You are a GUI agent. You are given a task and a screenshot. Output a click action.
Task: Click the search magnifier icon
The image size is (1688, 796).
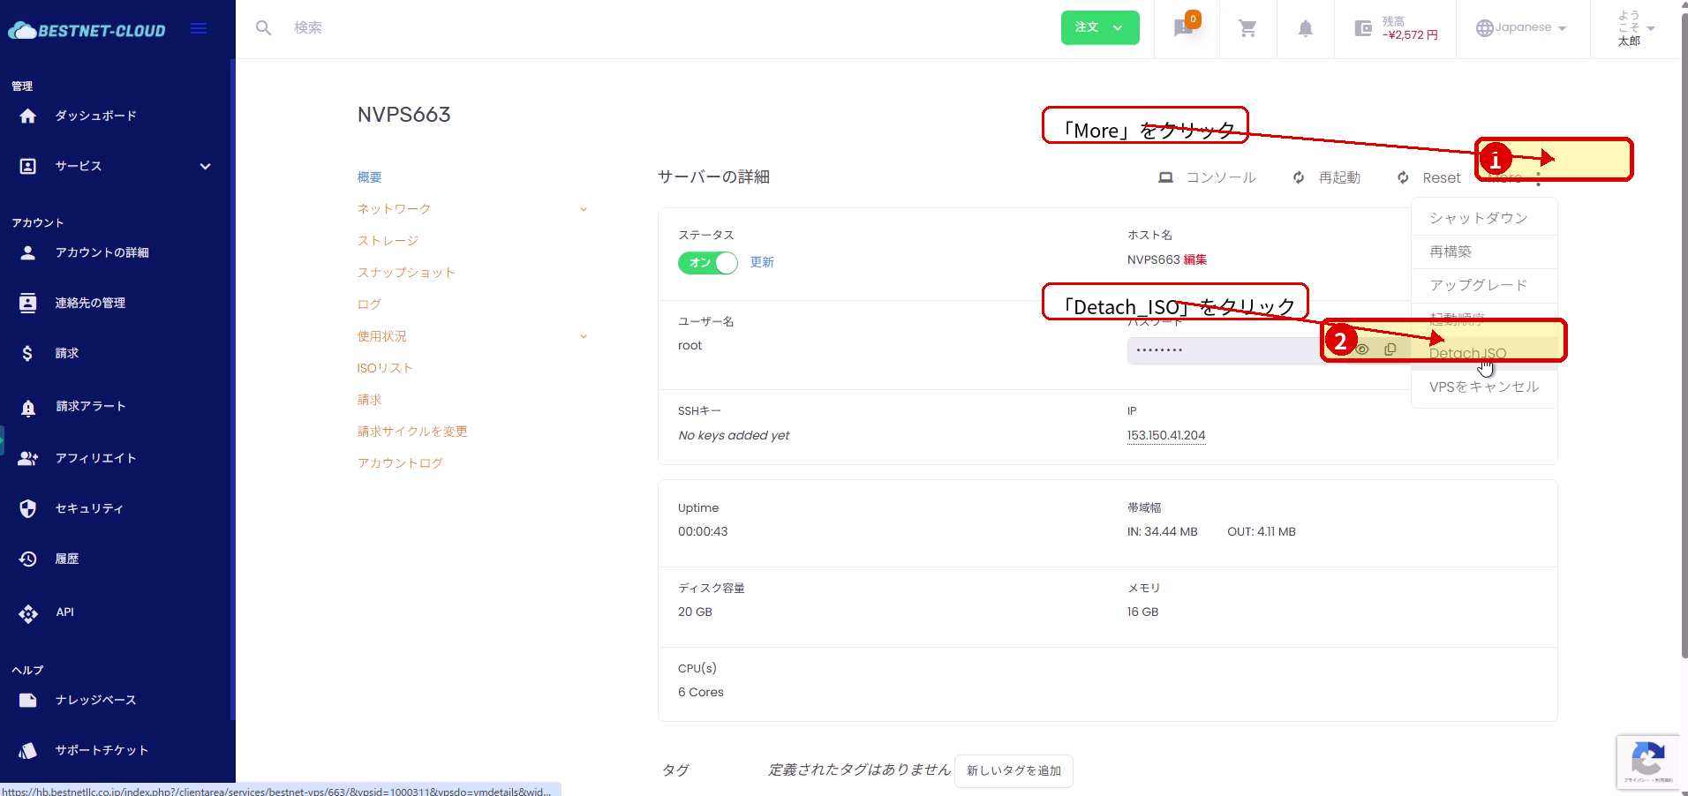point(263,28)
